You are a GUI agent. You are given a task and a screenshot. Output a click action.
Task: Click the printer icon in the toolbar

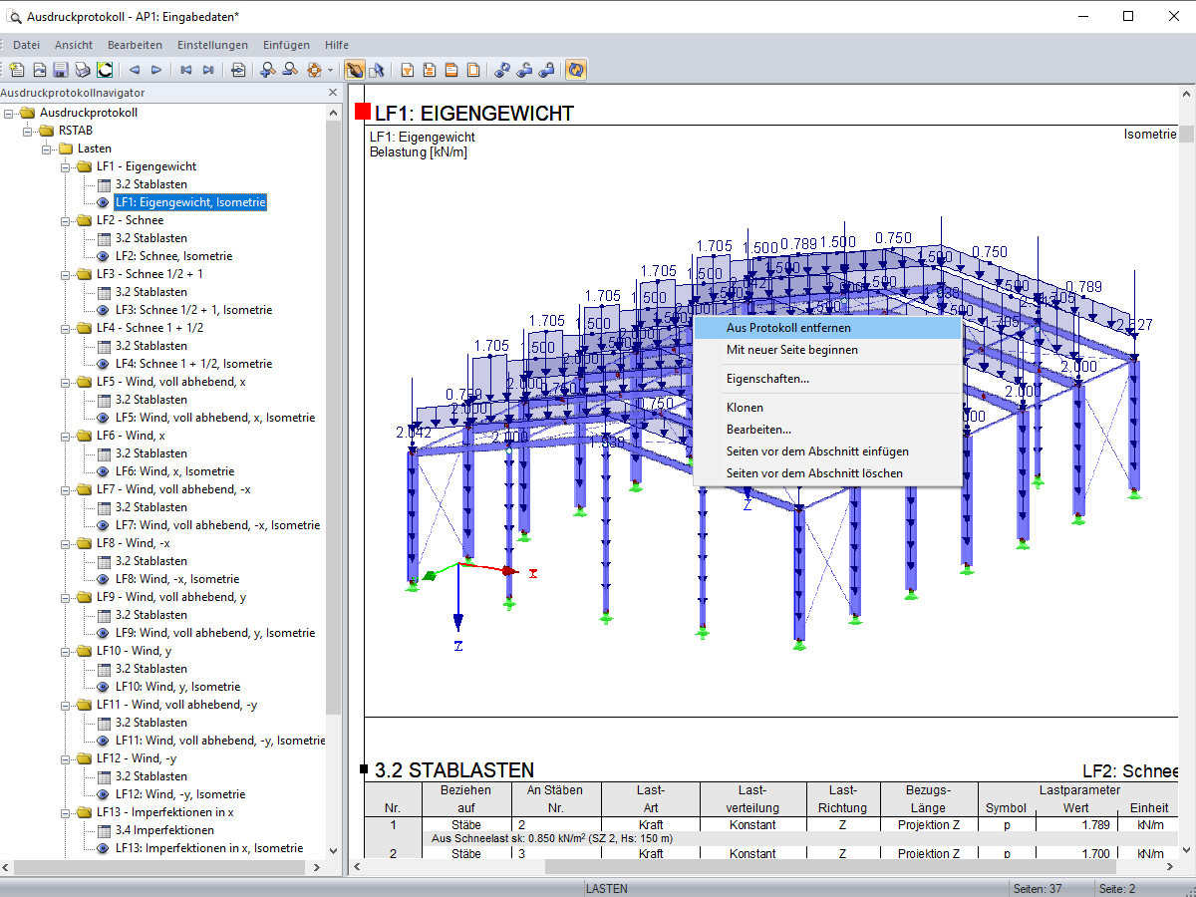[x=83, y=70]
